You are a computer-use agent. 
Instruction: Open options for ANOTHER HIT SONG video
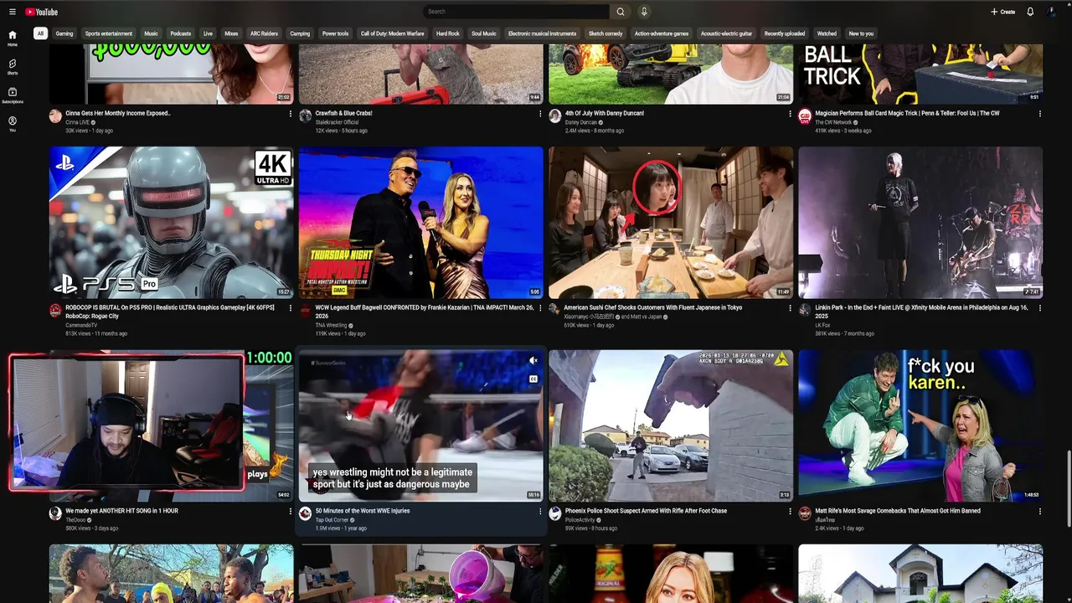tap(291, 511)
